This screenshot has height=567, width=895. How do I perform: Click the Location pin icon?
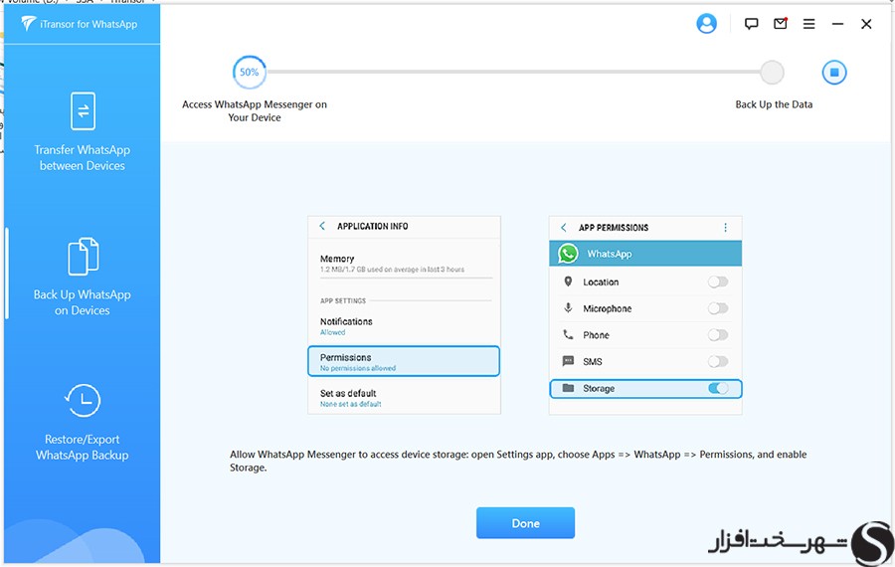point(568,282)
